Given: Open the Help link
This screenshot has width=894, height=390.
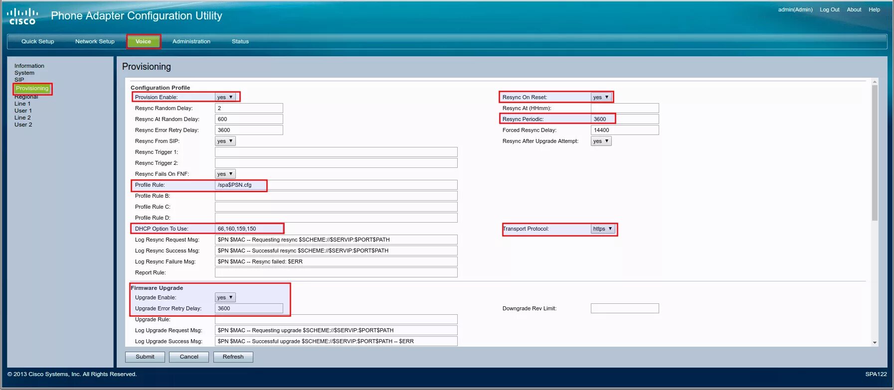Looking at the screenshot, I should [x=875, y=9].
